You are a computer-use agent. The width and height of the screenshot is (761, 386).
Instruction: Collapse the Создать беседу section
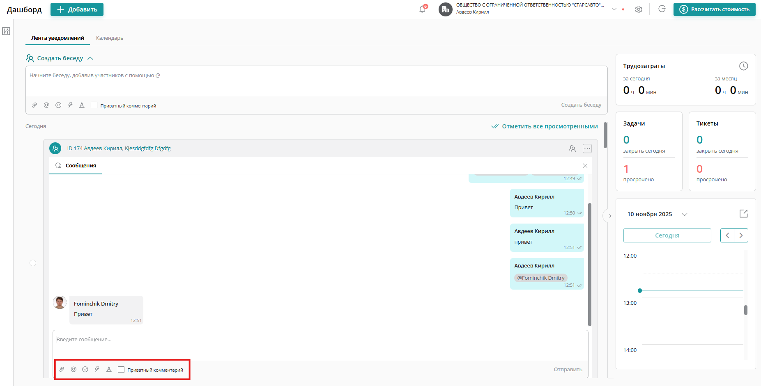pyautogui.click(x=90, y=58)
